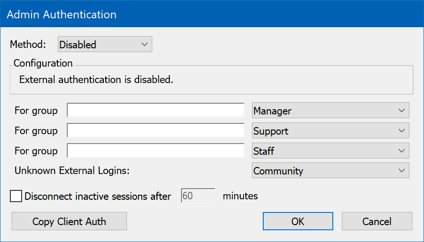Select the For group field beside Staff

156,151
